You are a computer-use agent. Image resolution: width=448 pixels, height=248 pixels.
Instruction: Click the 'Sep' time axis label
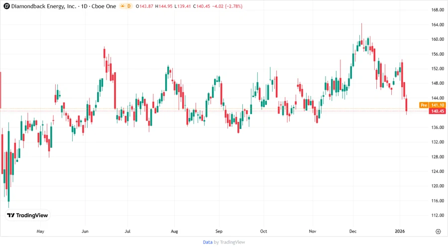pos(219,231)
